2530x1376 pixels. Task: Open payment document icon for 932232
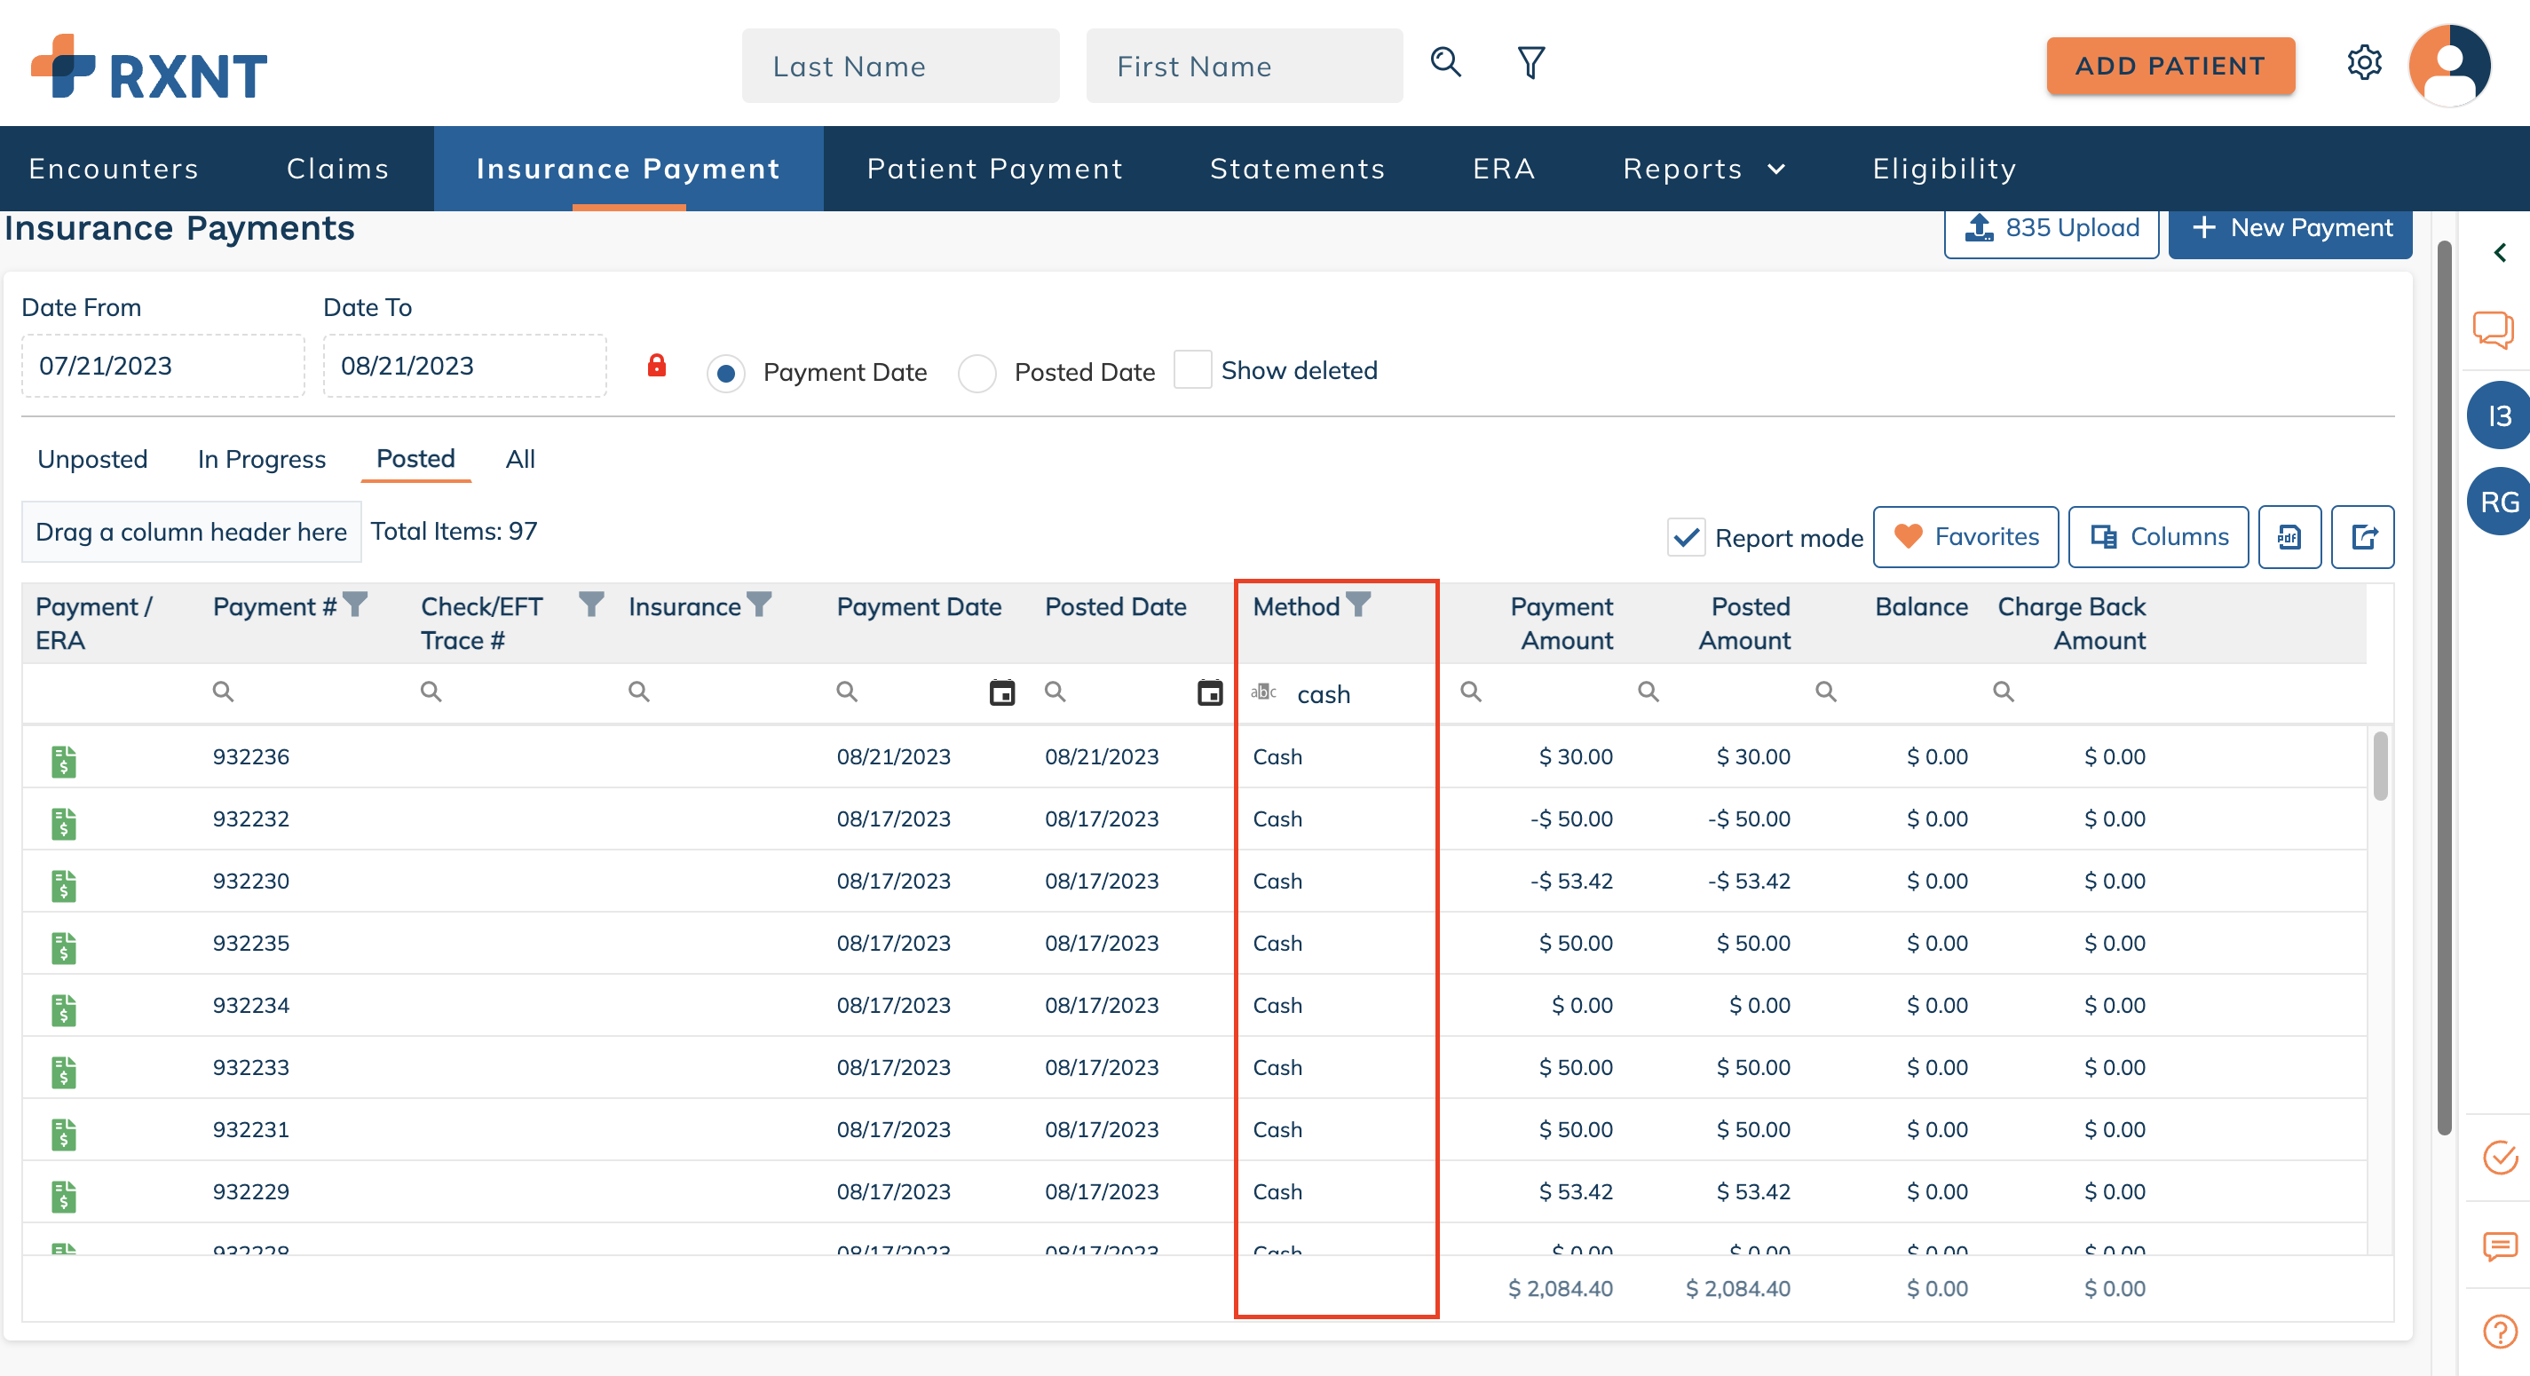point(64,823)
